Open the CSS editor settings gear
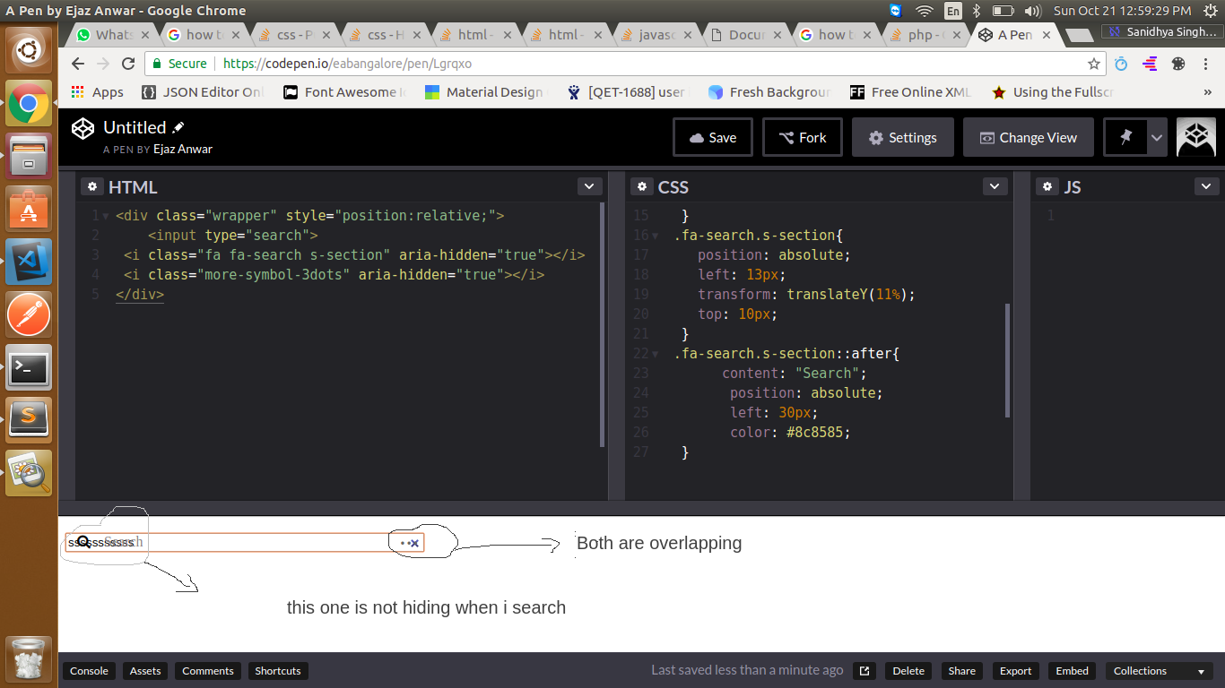The image size is (1225, 688). point(641,186)
